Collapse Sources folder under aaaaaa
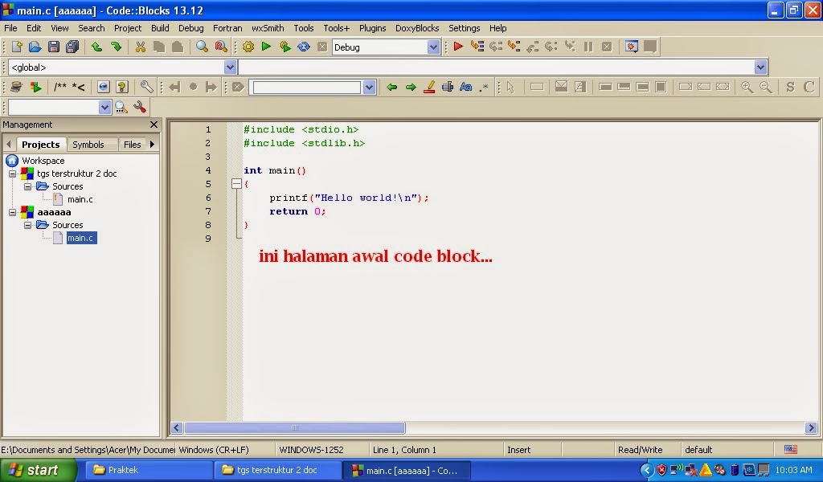The width and height of the screenshot is (823, 482). 28,225
